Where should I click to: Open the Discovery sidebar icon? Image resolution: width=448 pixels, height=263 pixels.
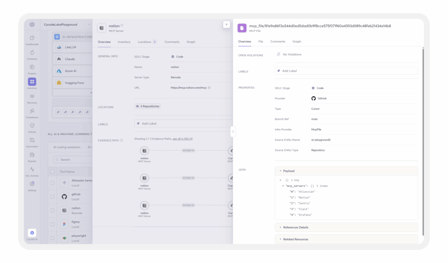(x=32, y=97)
